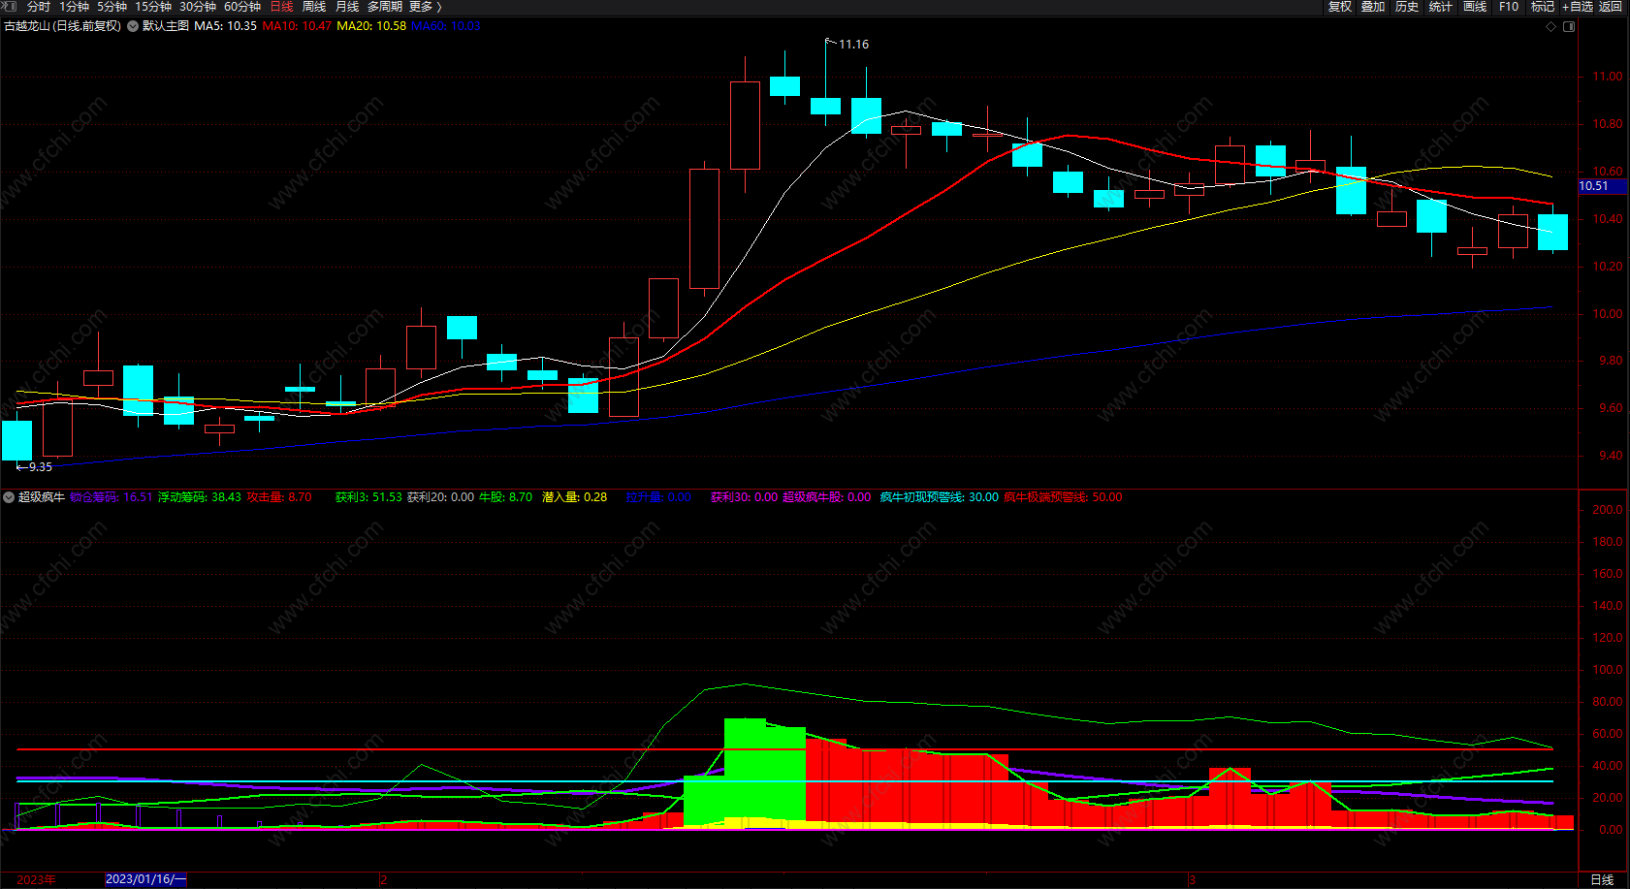Screen dimensions: 1630x889
Task: Switch to the 分时 intraday view
Action: 39,7
